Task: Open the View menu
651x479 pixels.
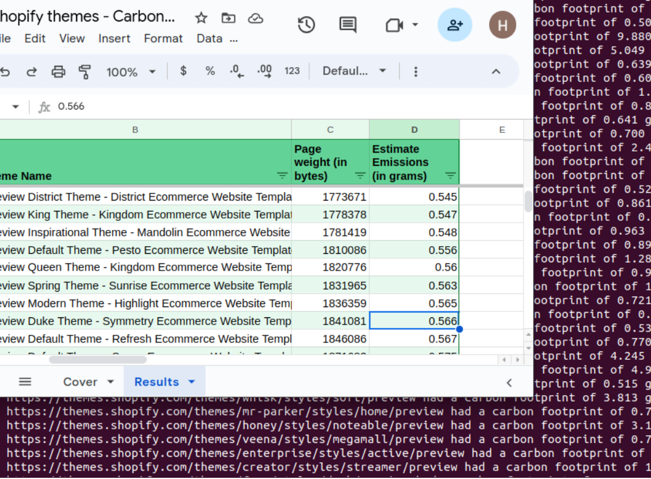Action: [72, 39]
